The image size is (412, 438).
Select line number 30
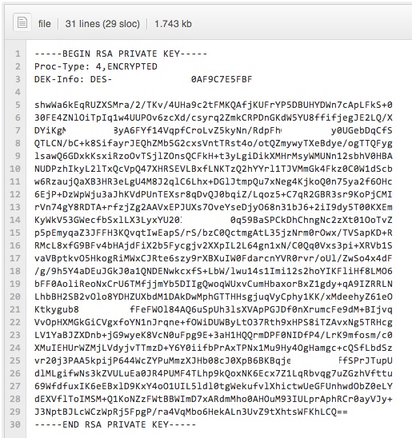click(15, 424)
